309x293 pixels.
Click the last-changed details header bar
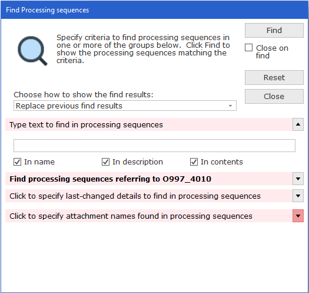[x=149, y=196]
